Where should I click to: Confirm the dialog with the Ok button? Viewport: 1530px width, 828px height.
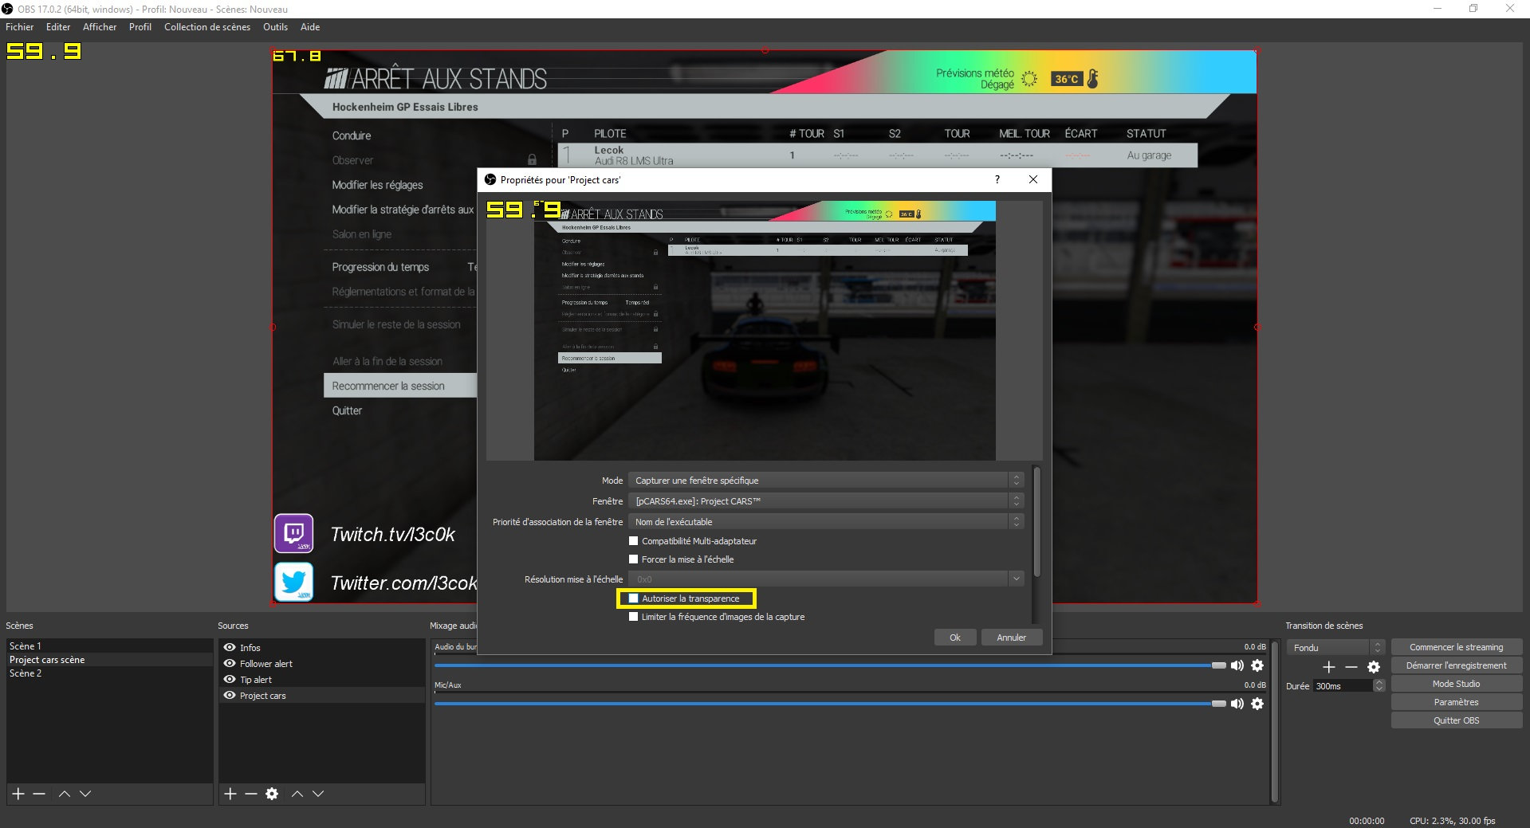pos(955,638)
